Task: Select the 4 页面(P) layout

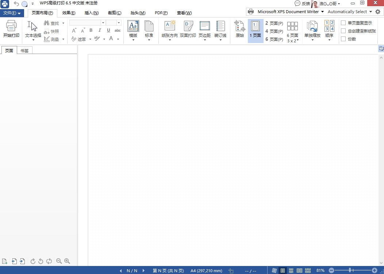Action: click(274, 31)
